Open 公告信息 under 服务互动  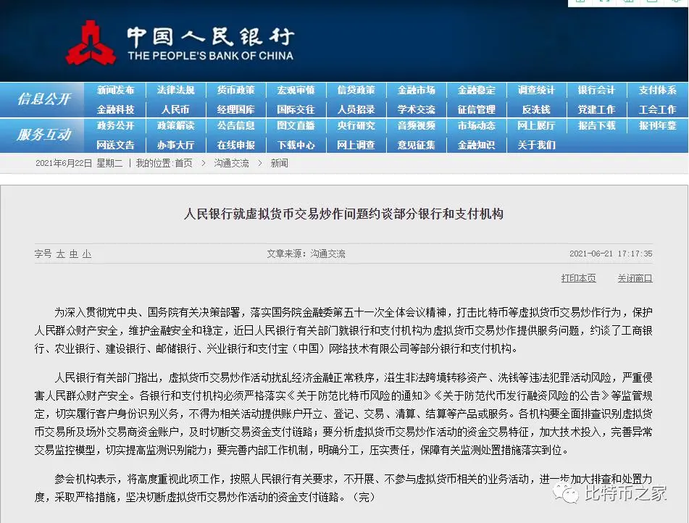[235, 126]
